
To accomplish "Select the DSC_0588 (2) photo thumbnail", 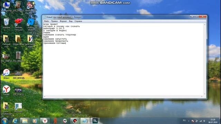I will (x=6, y=58).
